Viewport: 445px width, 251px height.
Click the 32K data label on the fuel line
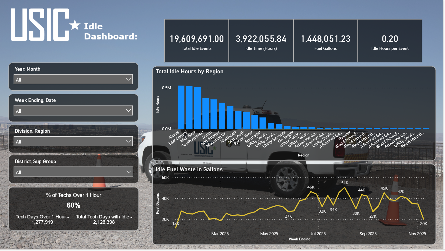322,211
